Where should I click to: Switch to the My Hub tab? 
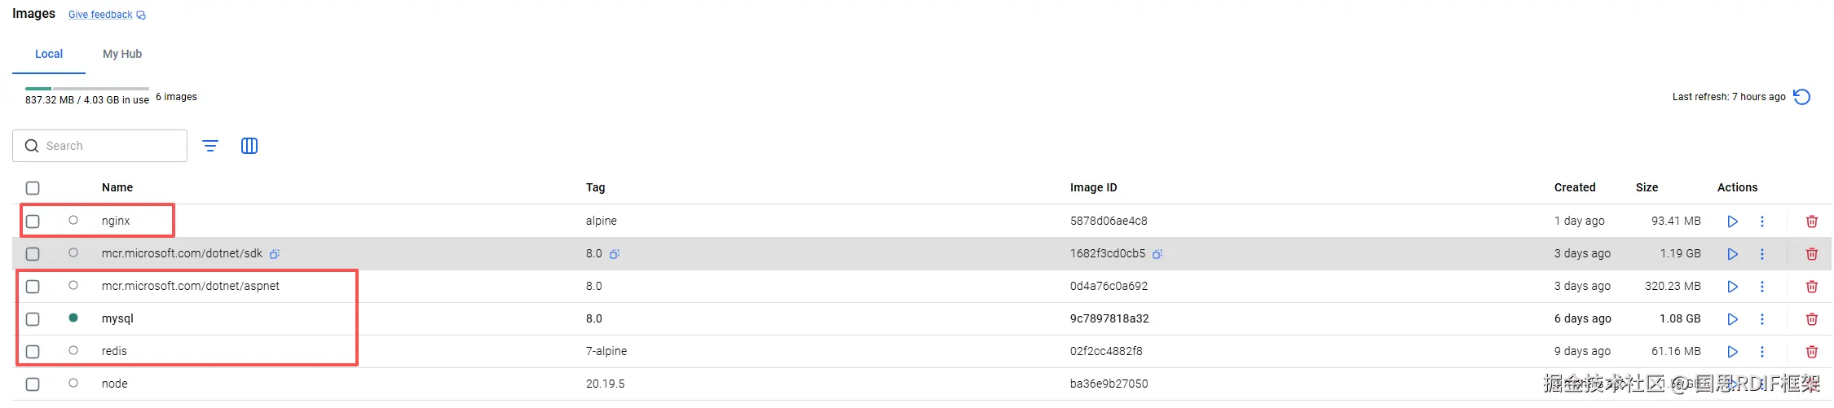pyautogui.click(x=122, y=54)
